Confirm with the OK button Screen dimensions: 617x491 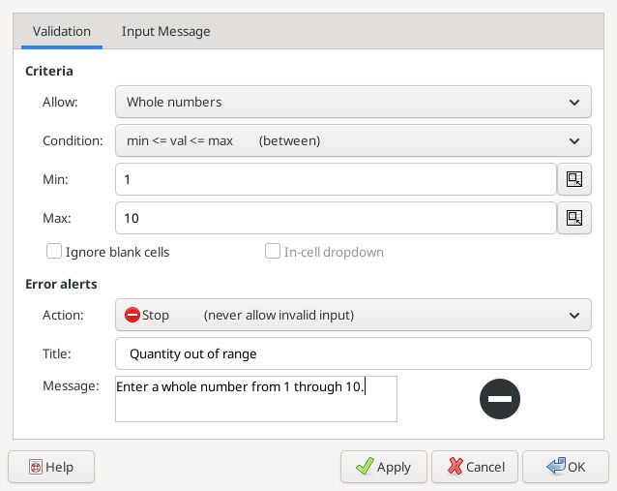click(566, 467)
